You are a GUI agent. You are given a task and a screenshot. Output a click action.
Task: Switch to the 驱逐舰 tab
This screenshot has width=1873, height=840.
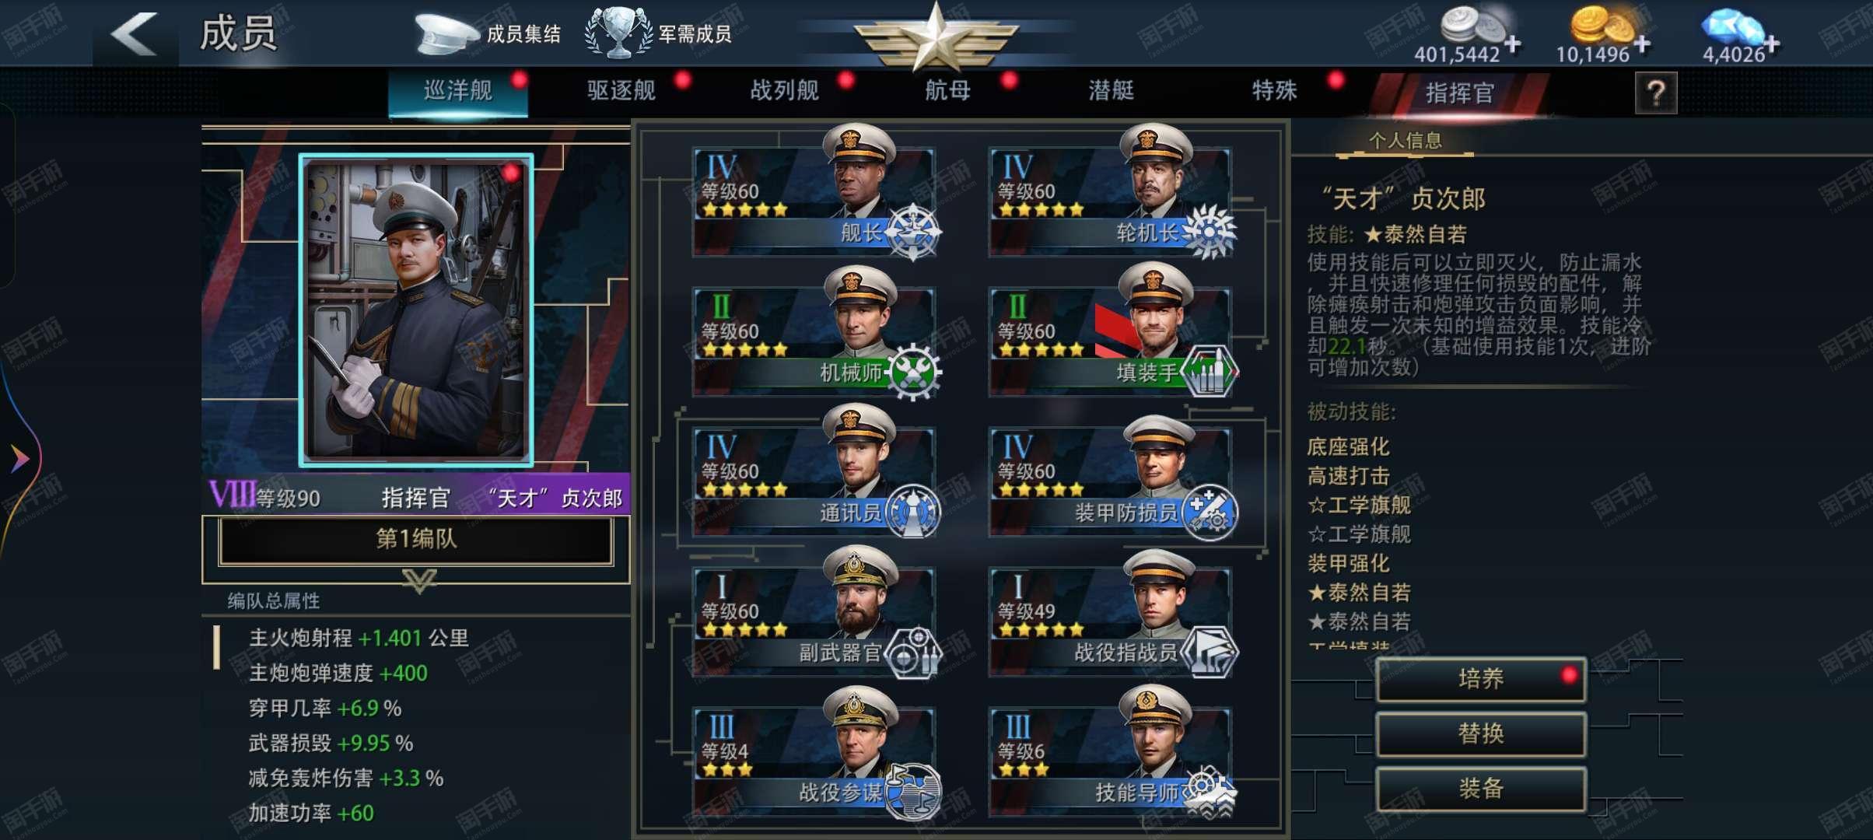(x=621, y=91)
